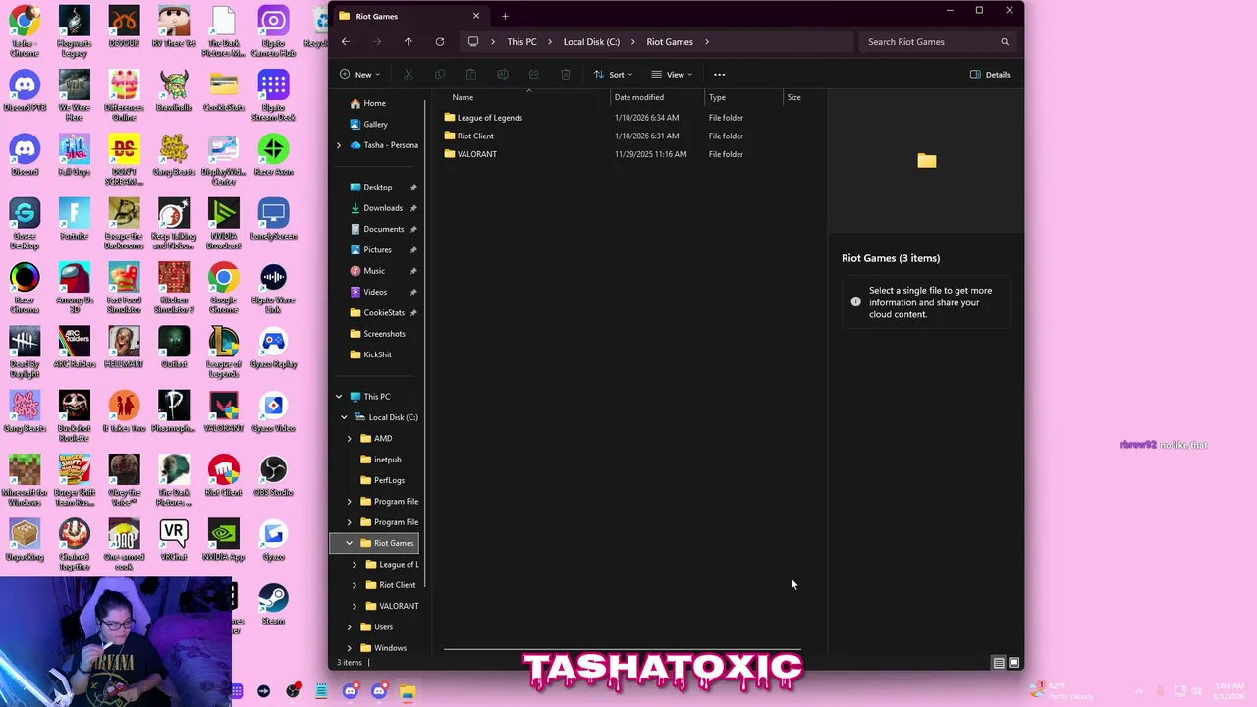Click This PC breadcrumb segment
The height and width of the screenshot is (707, 1257).
click(x=521, y=42)
